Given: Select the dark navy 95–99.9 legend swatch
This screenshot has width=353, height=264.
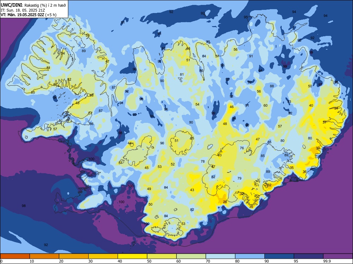Looking at the screenshot, I should tap(309, 256).
